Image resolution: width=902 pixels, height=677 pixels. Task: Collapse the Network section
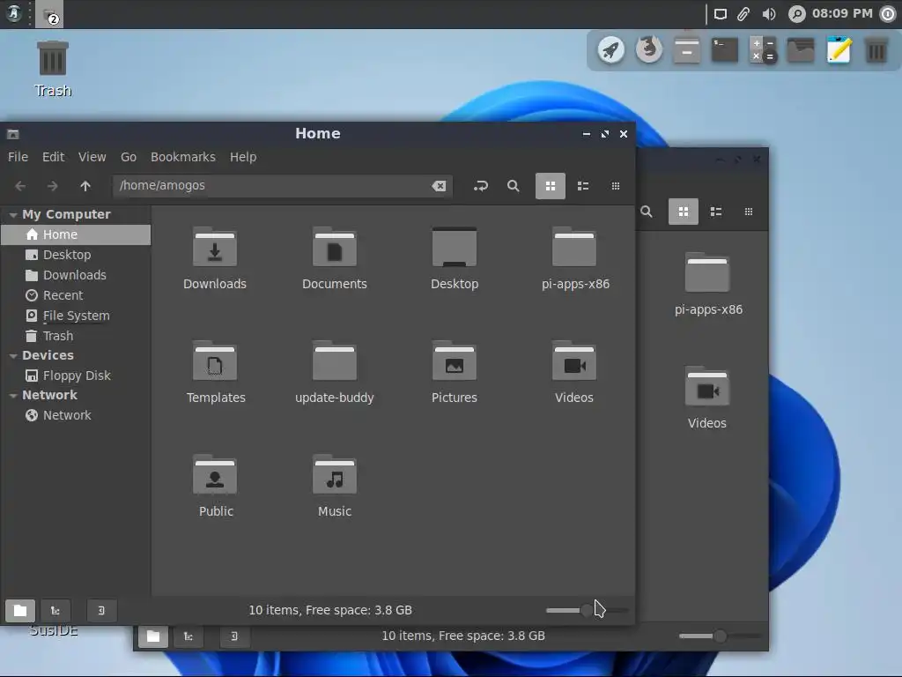(12, 396)
